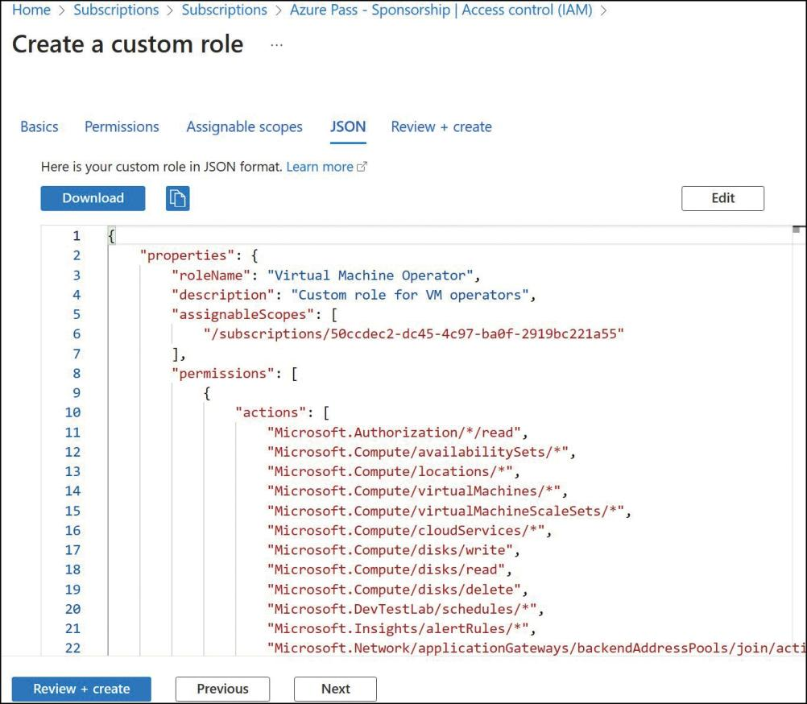Click the assignableScopes key on line 5

pyautogui.click(x=242, y=314)
